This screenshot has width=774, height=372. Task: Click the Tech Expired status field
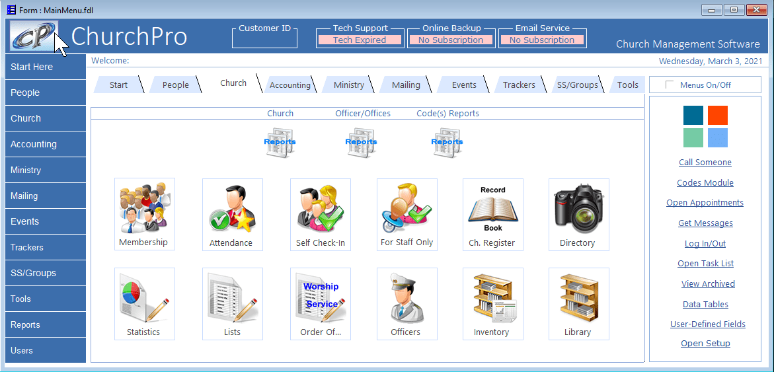[360, 40]
